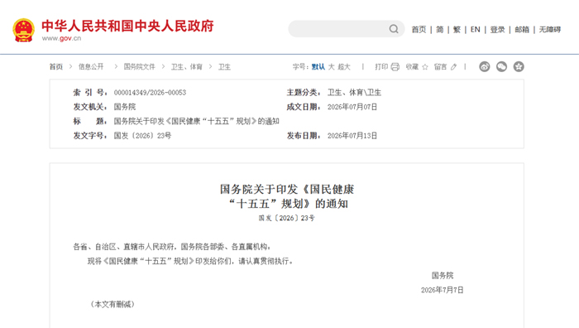Click the search magnifier icon

coord(394,29)
